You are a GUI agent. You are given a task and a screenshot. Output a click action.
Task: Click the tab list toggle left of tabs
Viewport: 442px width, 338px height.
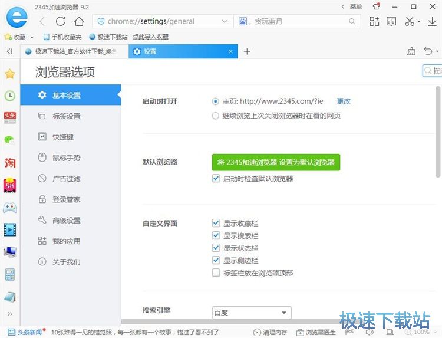[x=10, y=51]
